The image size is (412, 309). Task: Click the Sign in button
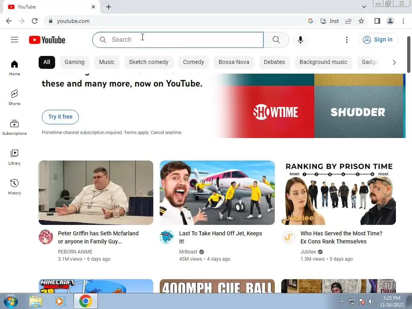point(378,40)
